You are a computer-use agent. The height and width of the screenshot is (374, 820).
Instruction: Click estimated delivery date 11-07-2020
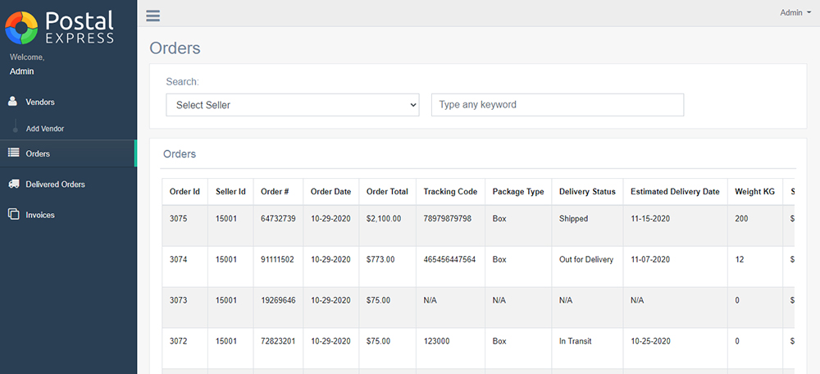[x=650, y=259]
